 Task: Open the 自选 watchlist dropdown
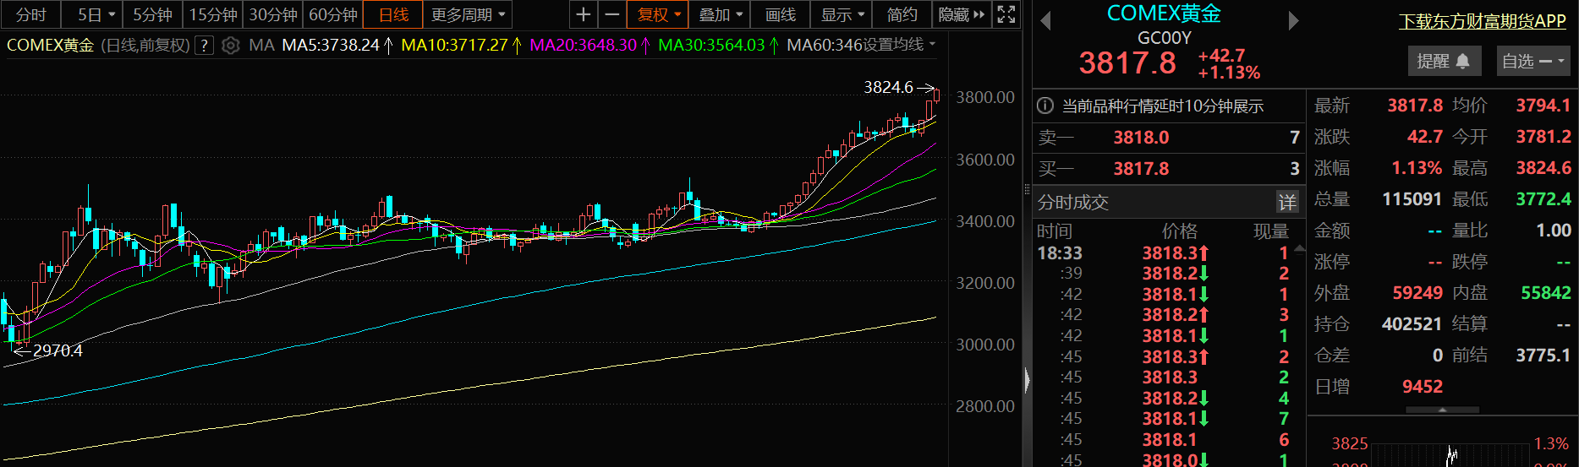pos(1533,61)
